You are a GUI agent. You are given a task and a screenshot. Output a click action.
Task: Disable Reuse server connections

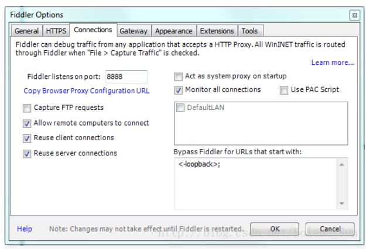point(27,154)
